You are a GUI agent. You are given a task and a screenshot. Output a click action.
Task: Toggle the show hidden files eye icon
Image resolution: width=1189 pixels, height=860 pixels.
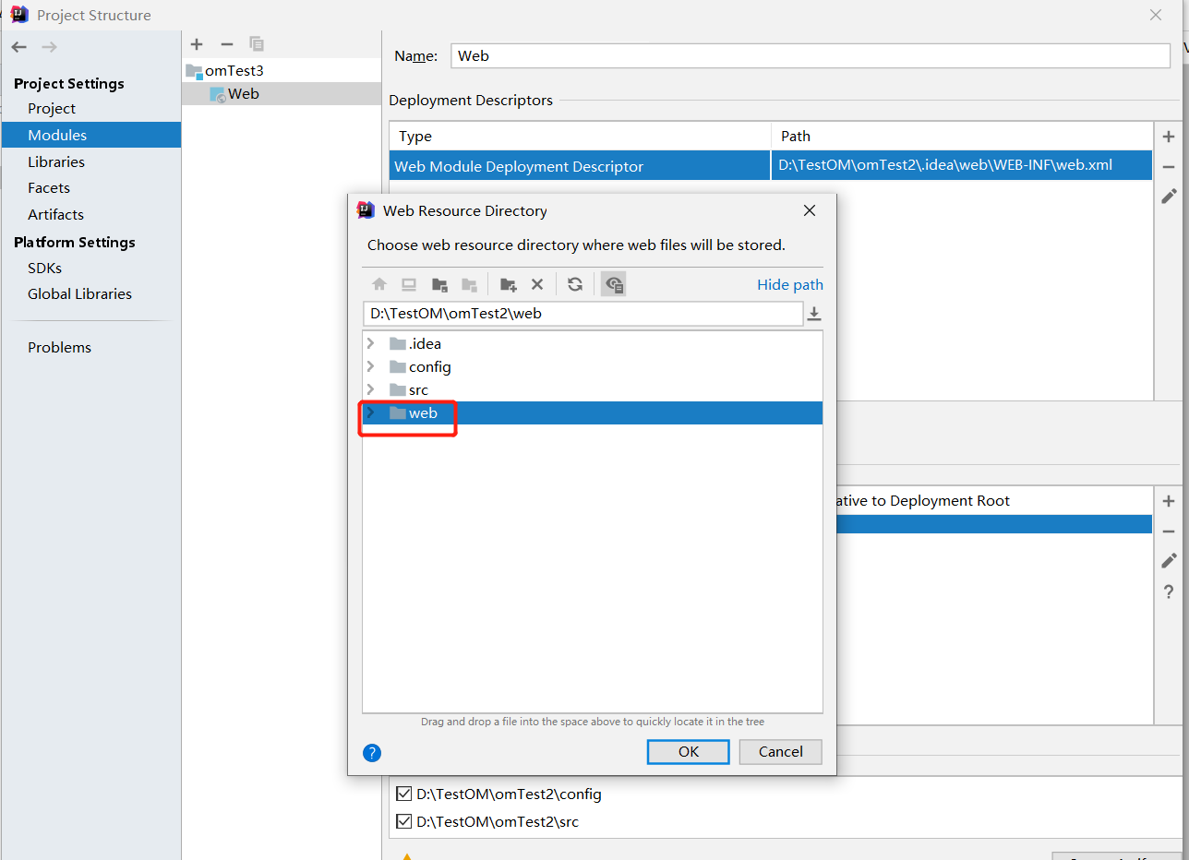click(x=614, y=284)
